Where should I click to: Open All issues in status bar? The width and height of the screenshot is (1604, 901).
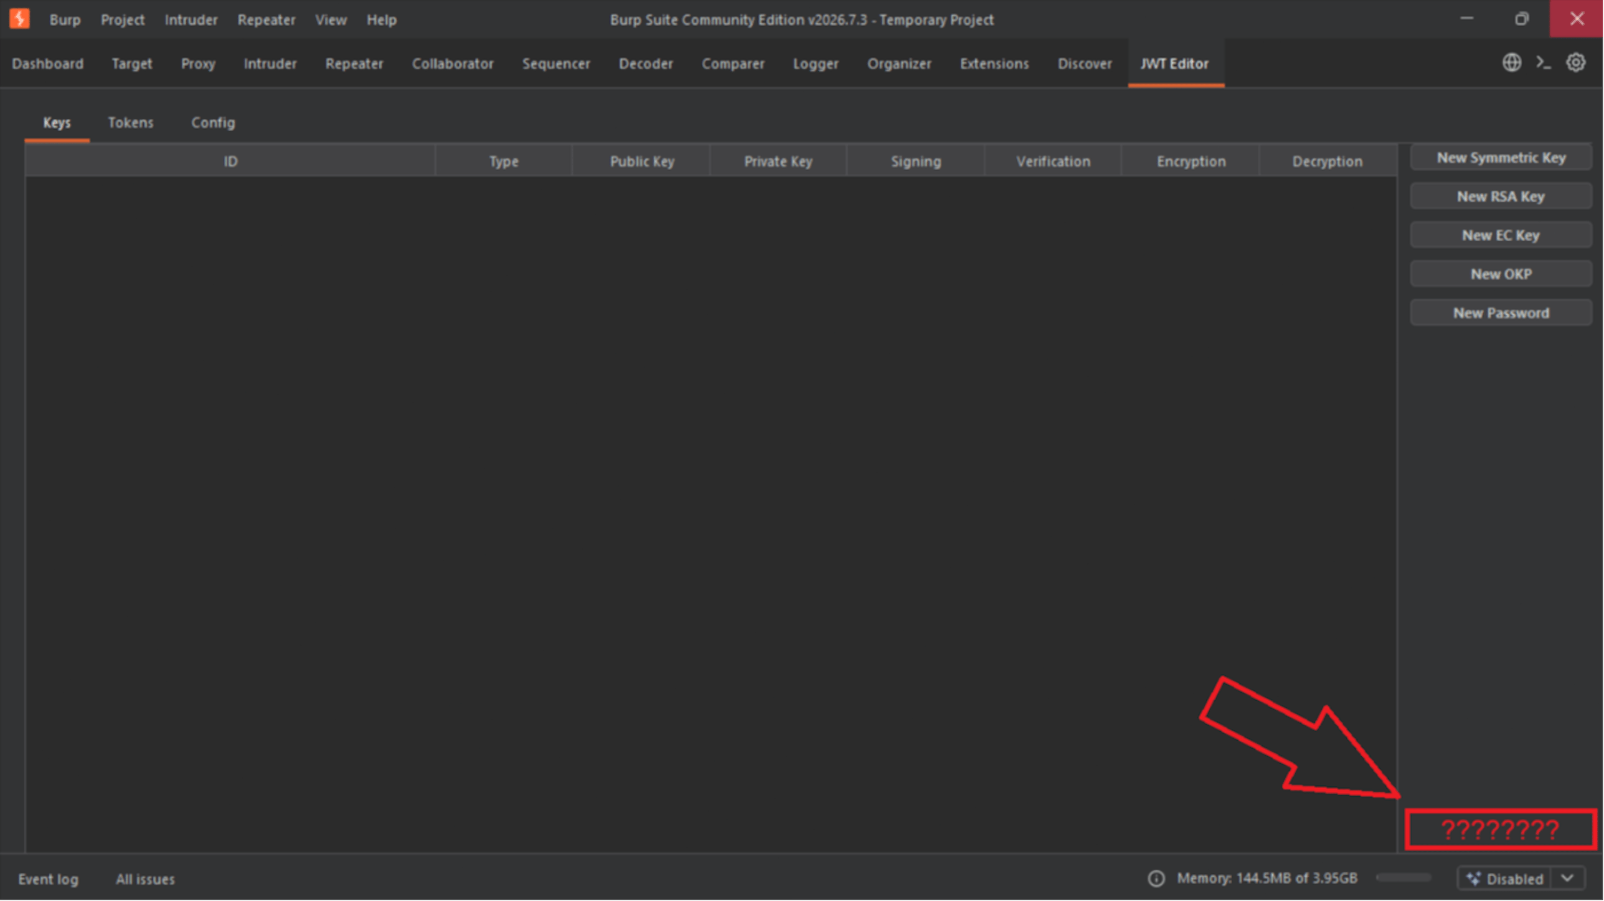click(x=145, y=879)
